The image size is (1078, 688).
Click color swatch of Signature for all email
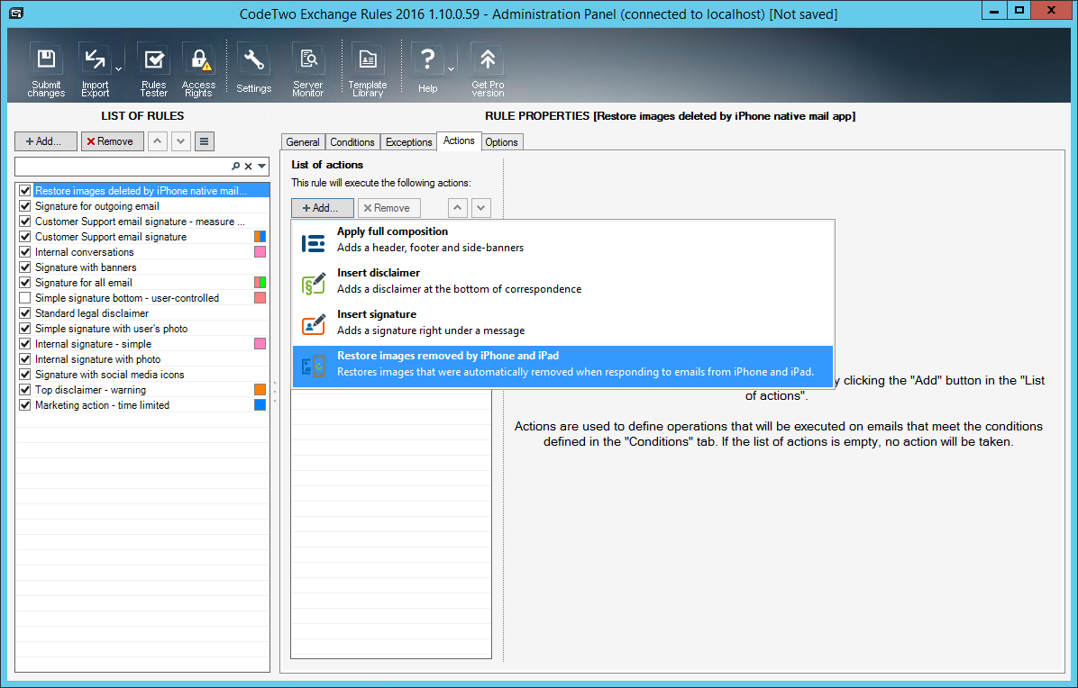tap(260, 282)
